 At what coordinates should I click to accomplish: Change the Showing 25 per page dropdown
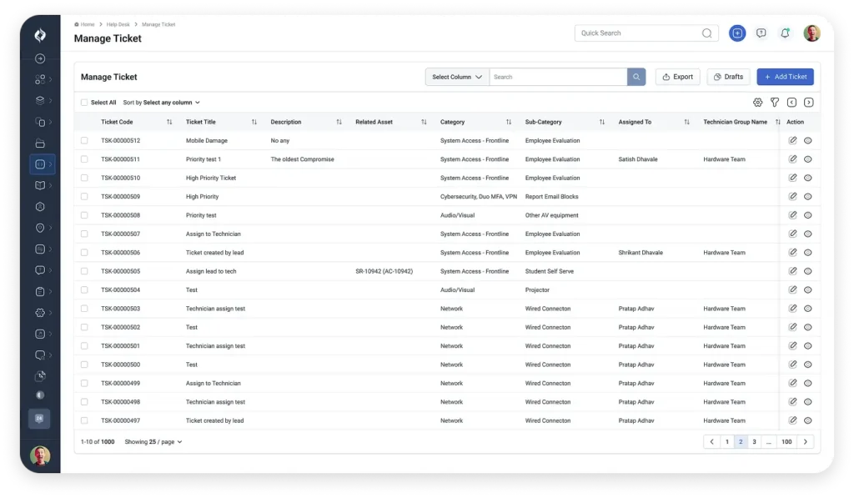pos(153,442)
